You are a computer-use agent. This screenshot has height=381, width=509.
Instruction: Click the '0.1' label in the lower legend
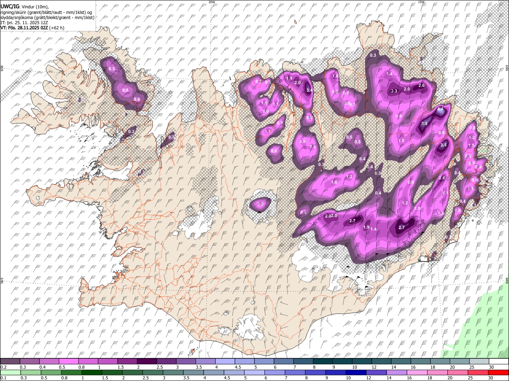(3, 378)
